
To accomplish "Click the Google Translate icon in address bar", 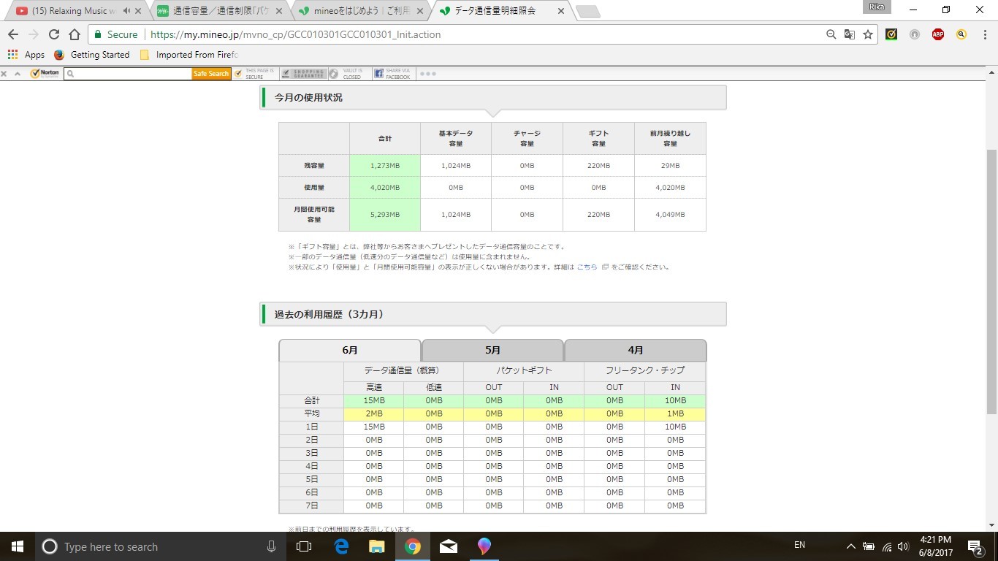I will pyautogui.click(x=849, y=34).
